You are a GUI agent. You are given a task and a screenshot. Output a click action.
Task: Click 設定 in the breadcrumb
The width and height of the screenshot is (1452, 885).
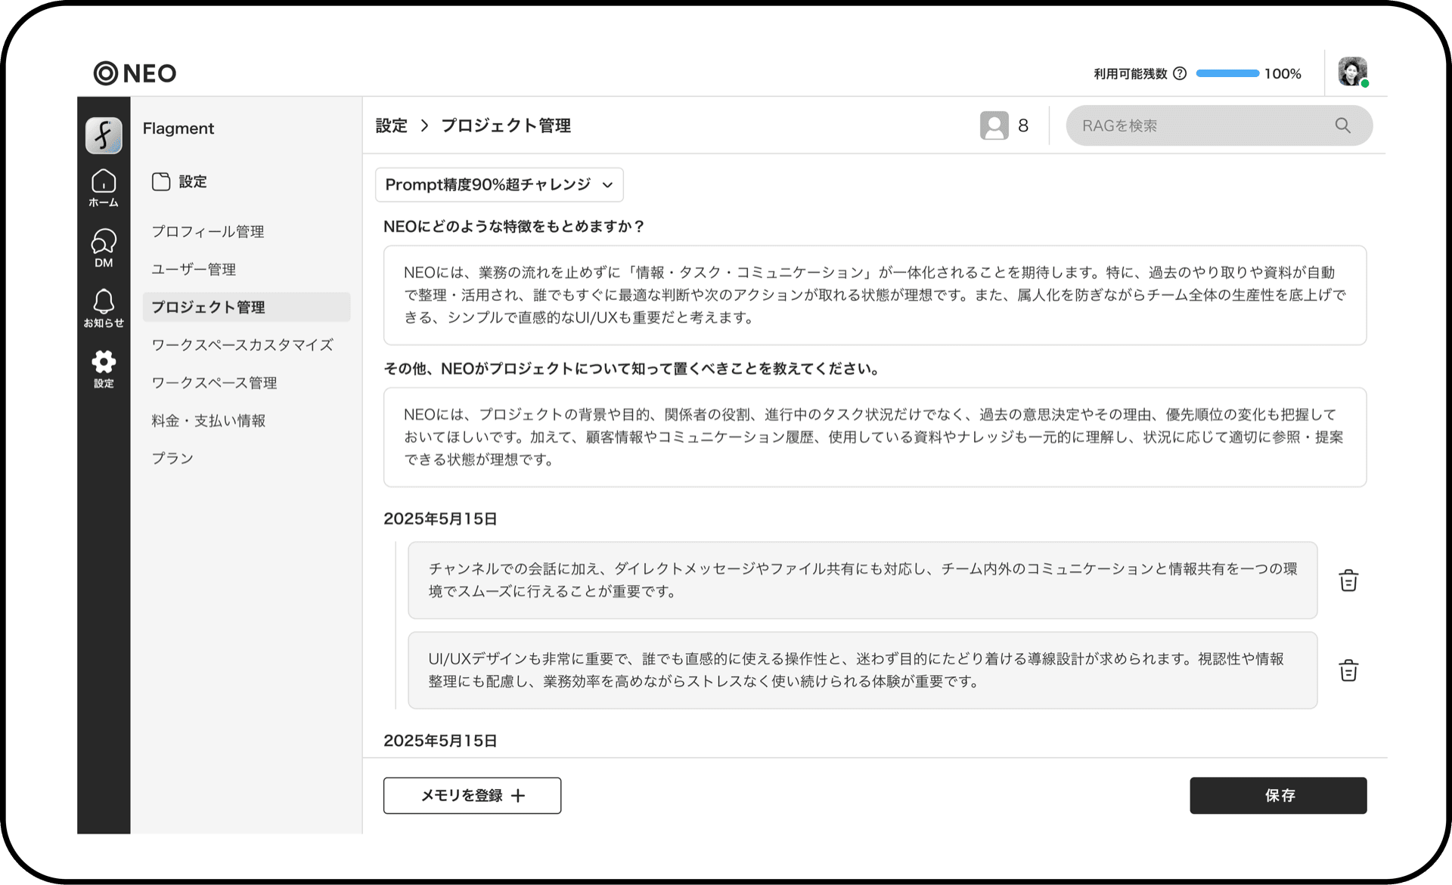pyautogui.click(x=392, y=125)
